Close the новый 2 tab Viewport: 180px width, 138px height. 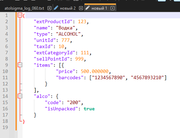(x=81, y=8)
